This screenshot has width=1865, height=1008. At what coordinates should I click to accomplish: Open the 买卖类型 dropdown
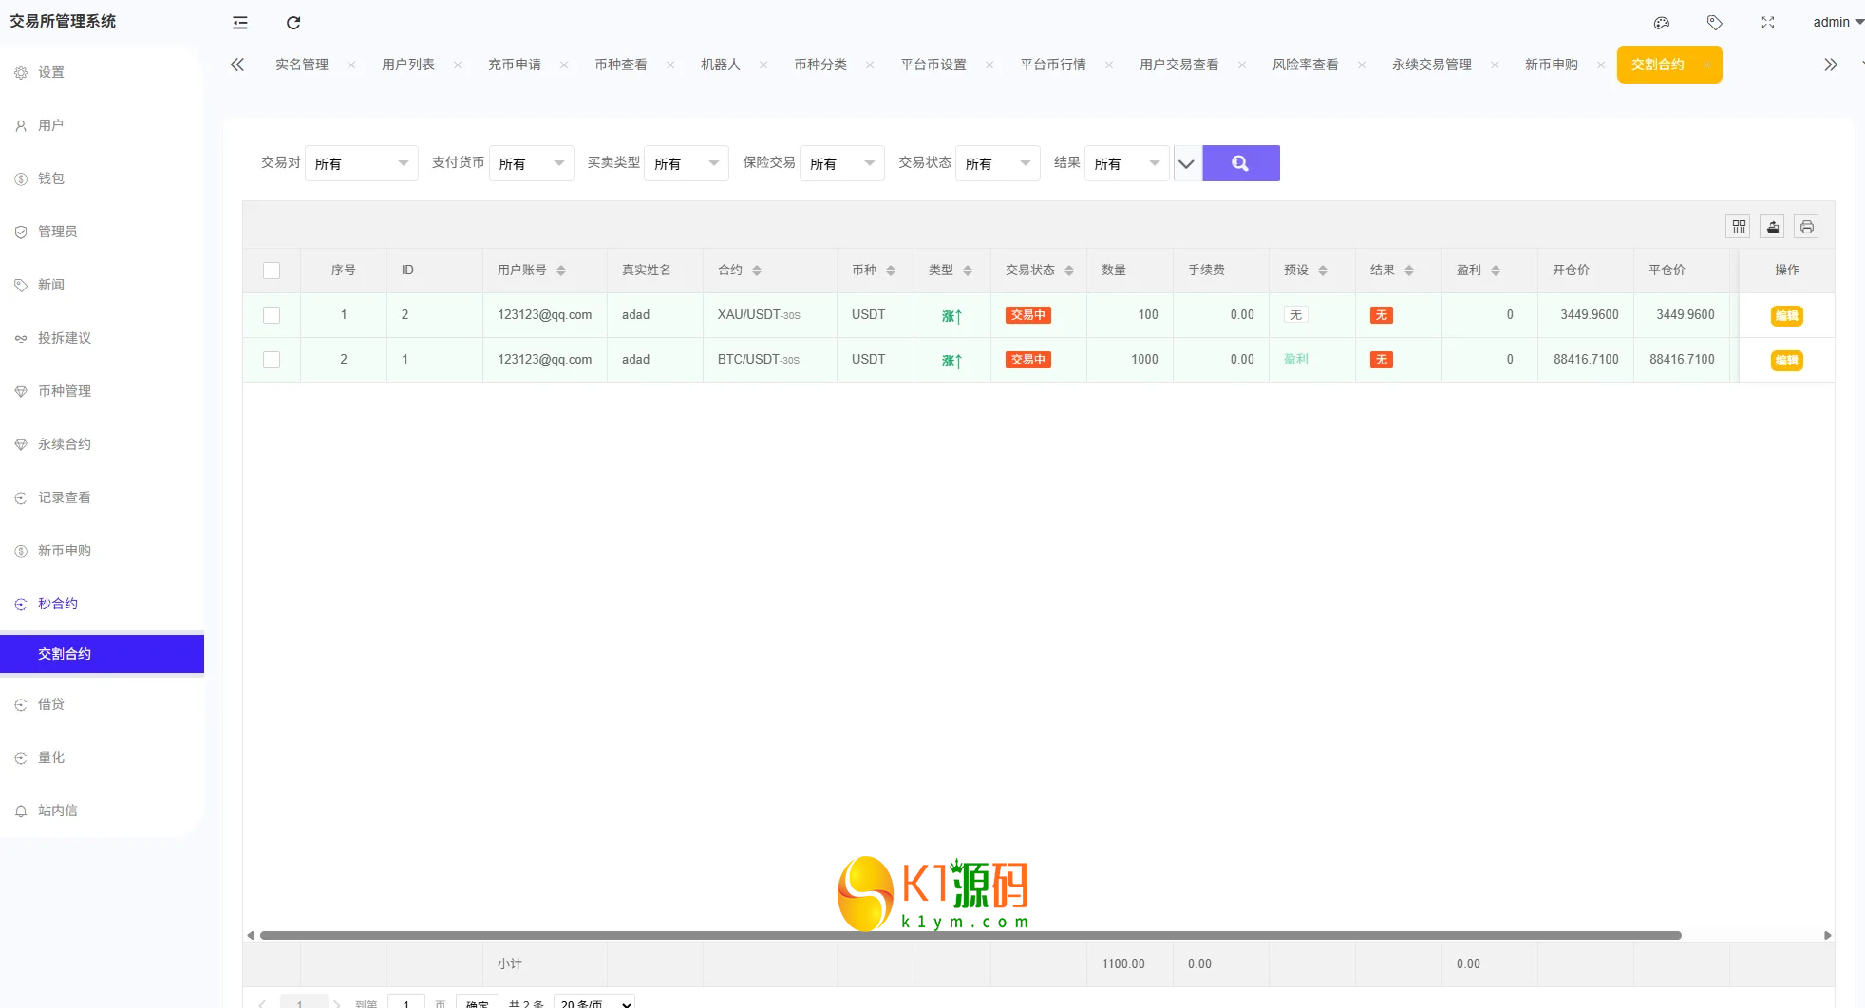[687, 163]
